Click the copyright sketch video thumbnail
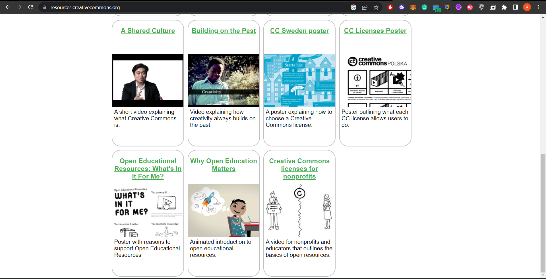Screen dimensions: 546x279 point(299,210)
